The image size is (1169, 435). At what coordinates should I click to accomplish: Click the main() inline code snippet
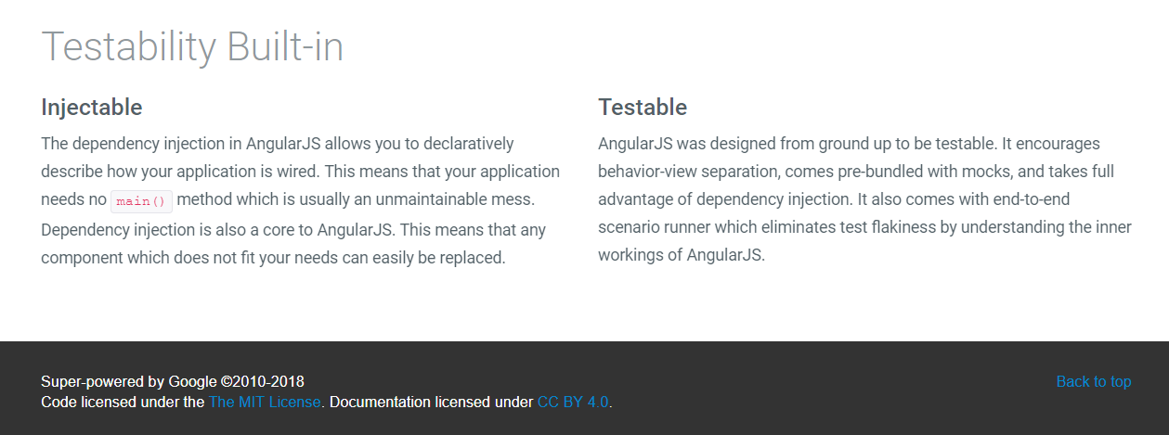[x=141, y=201]
